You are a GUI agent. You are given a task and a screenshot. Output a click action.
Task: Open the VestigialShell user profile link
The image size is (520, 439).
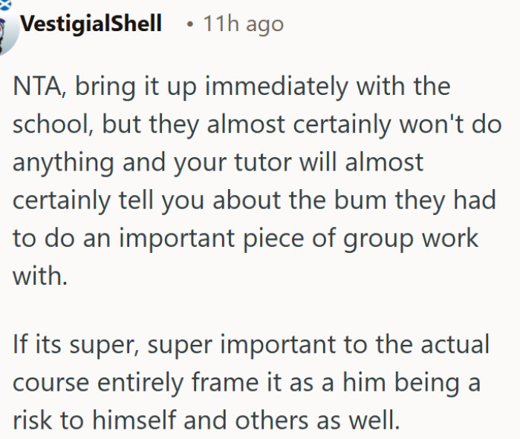(x=91, y=24)
